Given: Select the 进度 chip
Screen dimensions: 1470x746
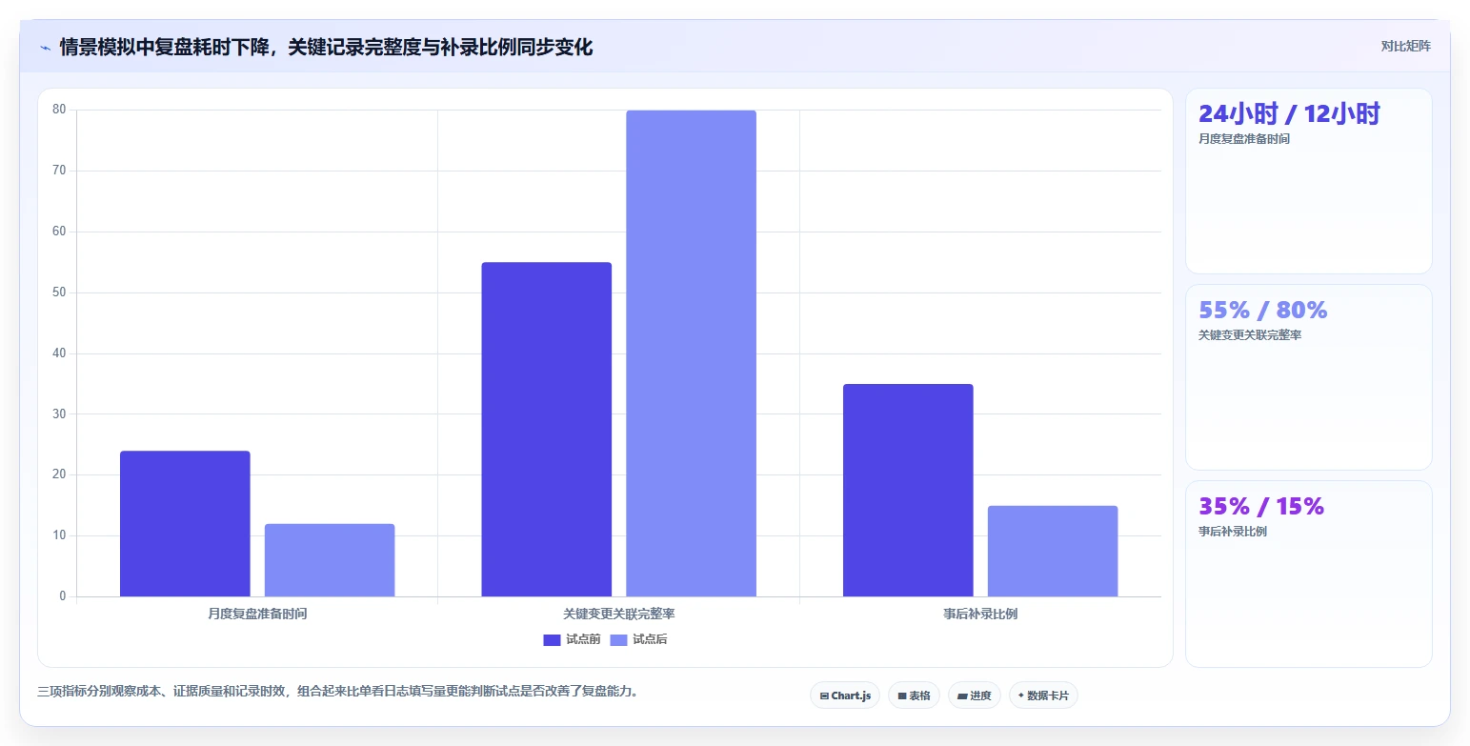Looking at the screenshot, I should [x=975, y=696].
